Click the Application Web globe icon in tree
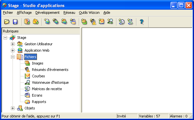The width and height of the screenshot is (194, 120). [x=20, y=50]
